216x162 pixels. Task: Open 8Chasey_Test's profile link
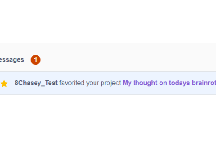tap(36, 83)
